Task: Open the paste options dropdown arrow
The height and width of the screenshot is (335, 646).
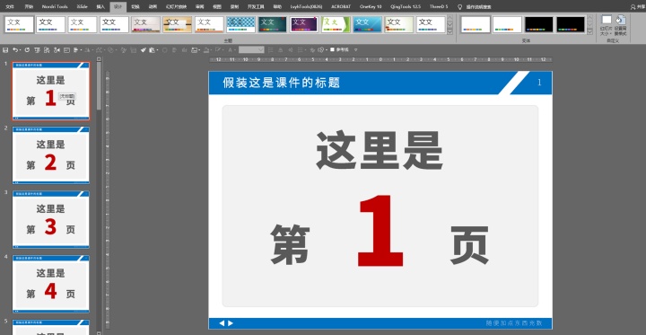Action: click(x=157, y=50)
